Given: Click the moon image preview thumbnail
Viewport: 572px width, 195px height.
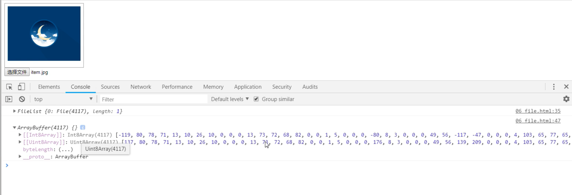Looking at the screenshot, I should 44,34.
